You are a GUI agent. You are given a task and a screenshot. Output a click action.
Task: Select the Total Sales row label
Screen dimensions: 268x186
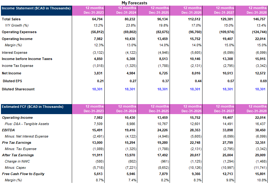(11, 19)
